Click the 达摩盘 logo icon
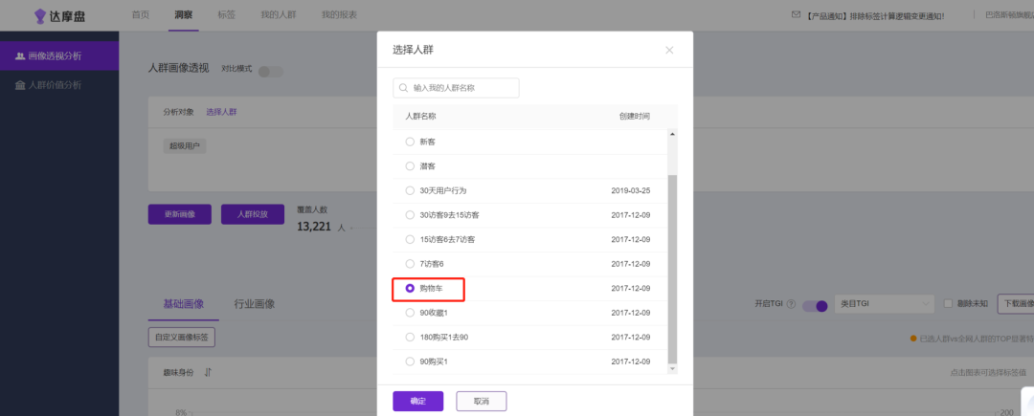 click(x=40, y=15)
